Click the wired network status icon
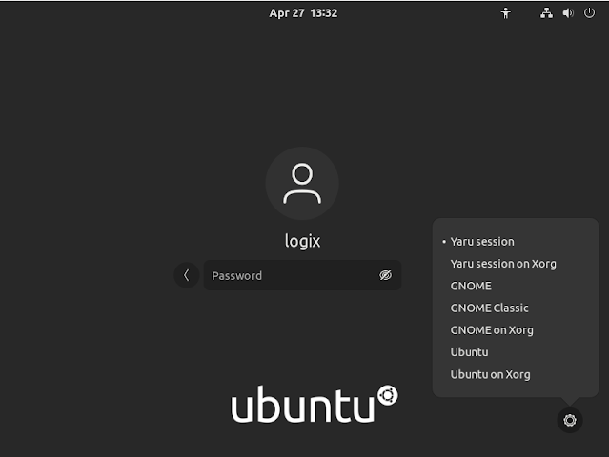 coord(546,13)
